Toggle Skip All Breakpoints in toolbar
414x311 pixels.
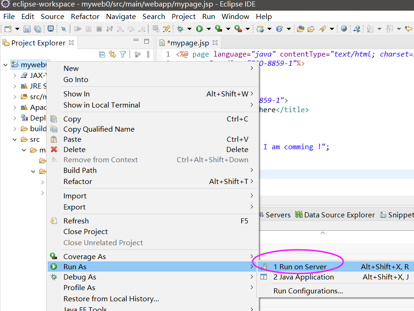coord(64,29)
